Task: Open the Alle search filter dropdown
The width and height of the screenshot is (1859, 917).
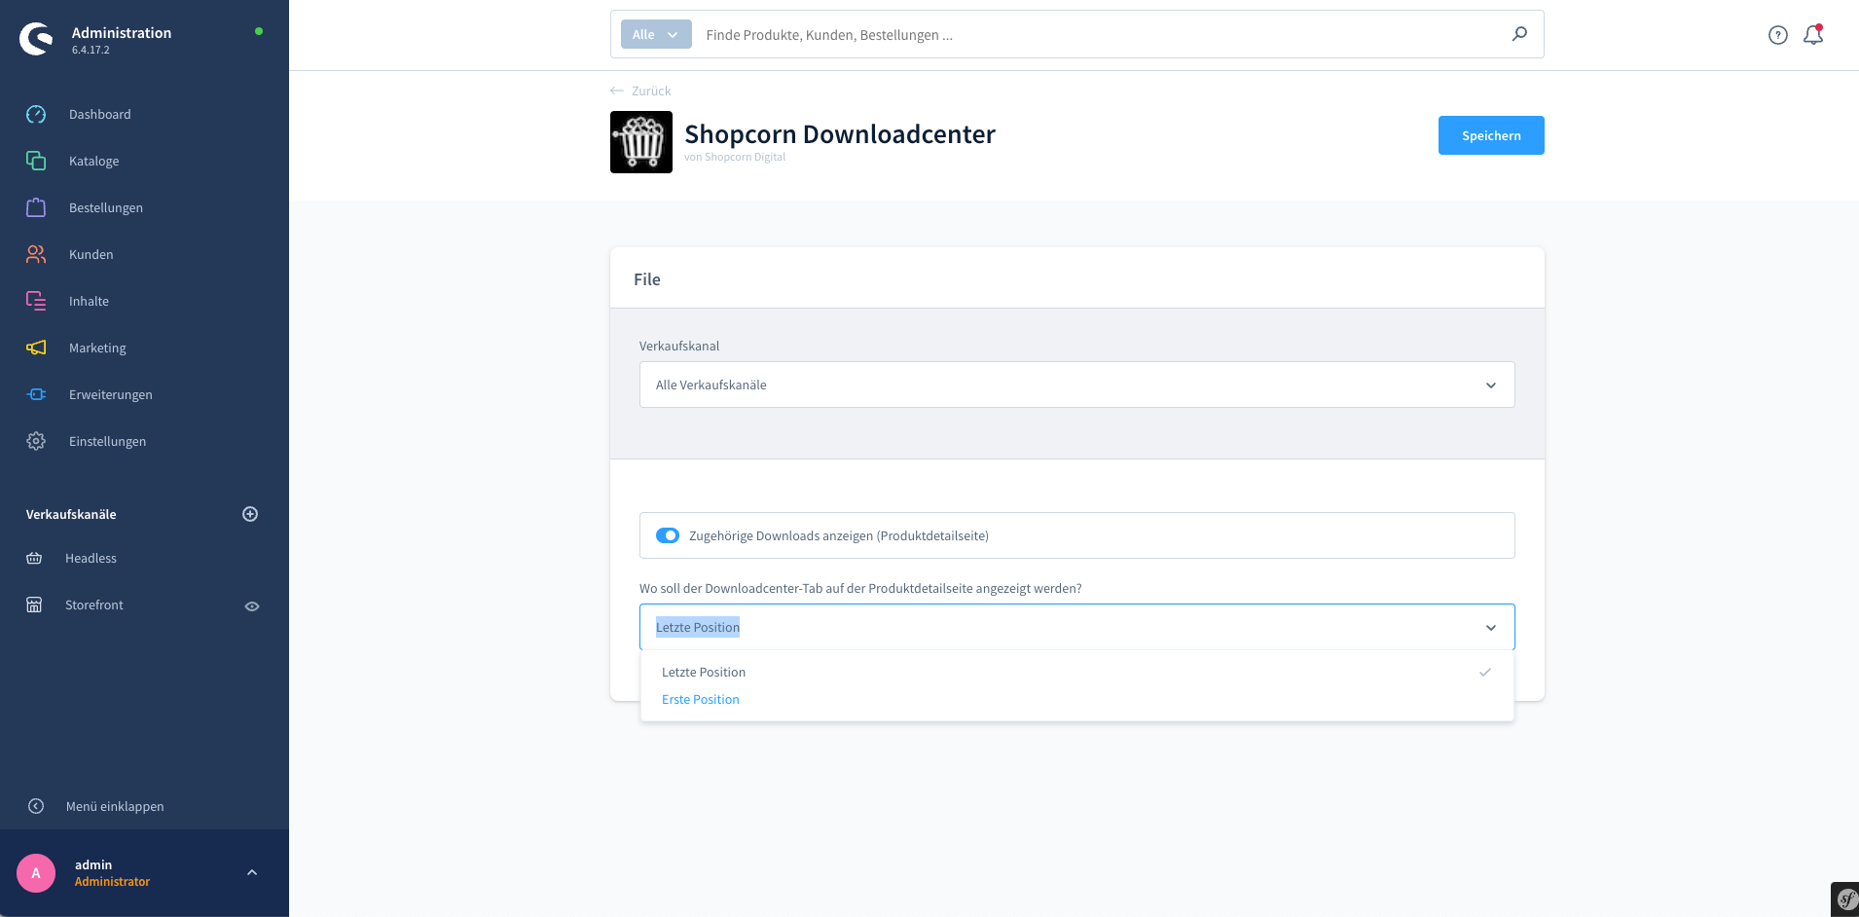Action: click(656, 34)
